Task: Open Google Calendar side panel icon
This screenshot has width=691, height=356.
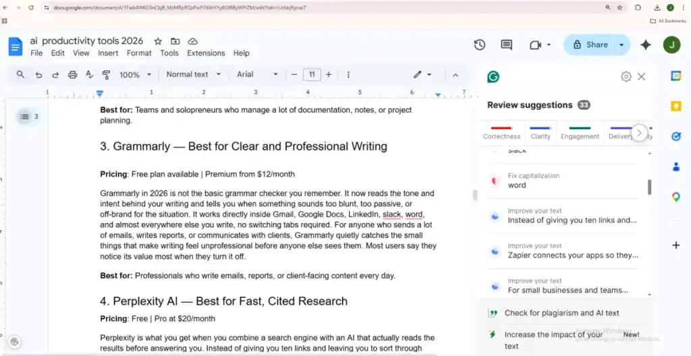Action: click(x=676, y=76)
